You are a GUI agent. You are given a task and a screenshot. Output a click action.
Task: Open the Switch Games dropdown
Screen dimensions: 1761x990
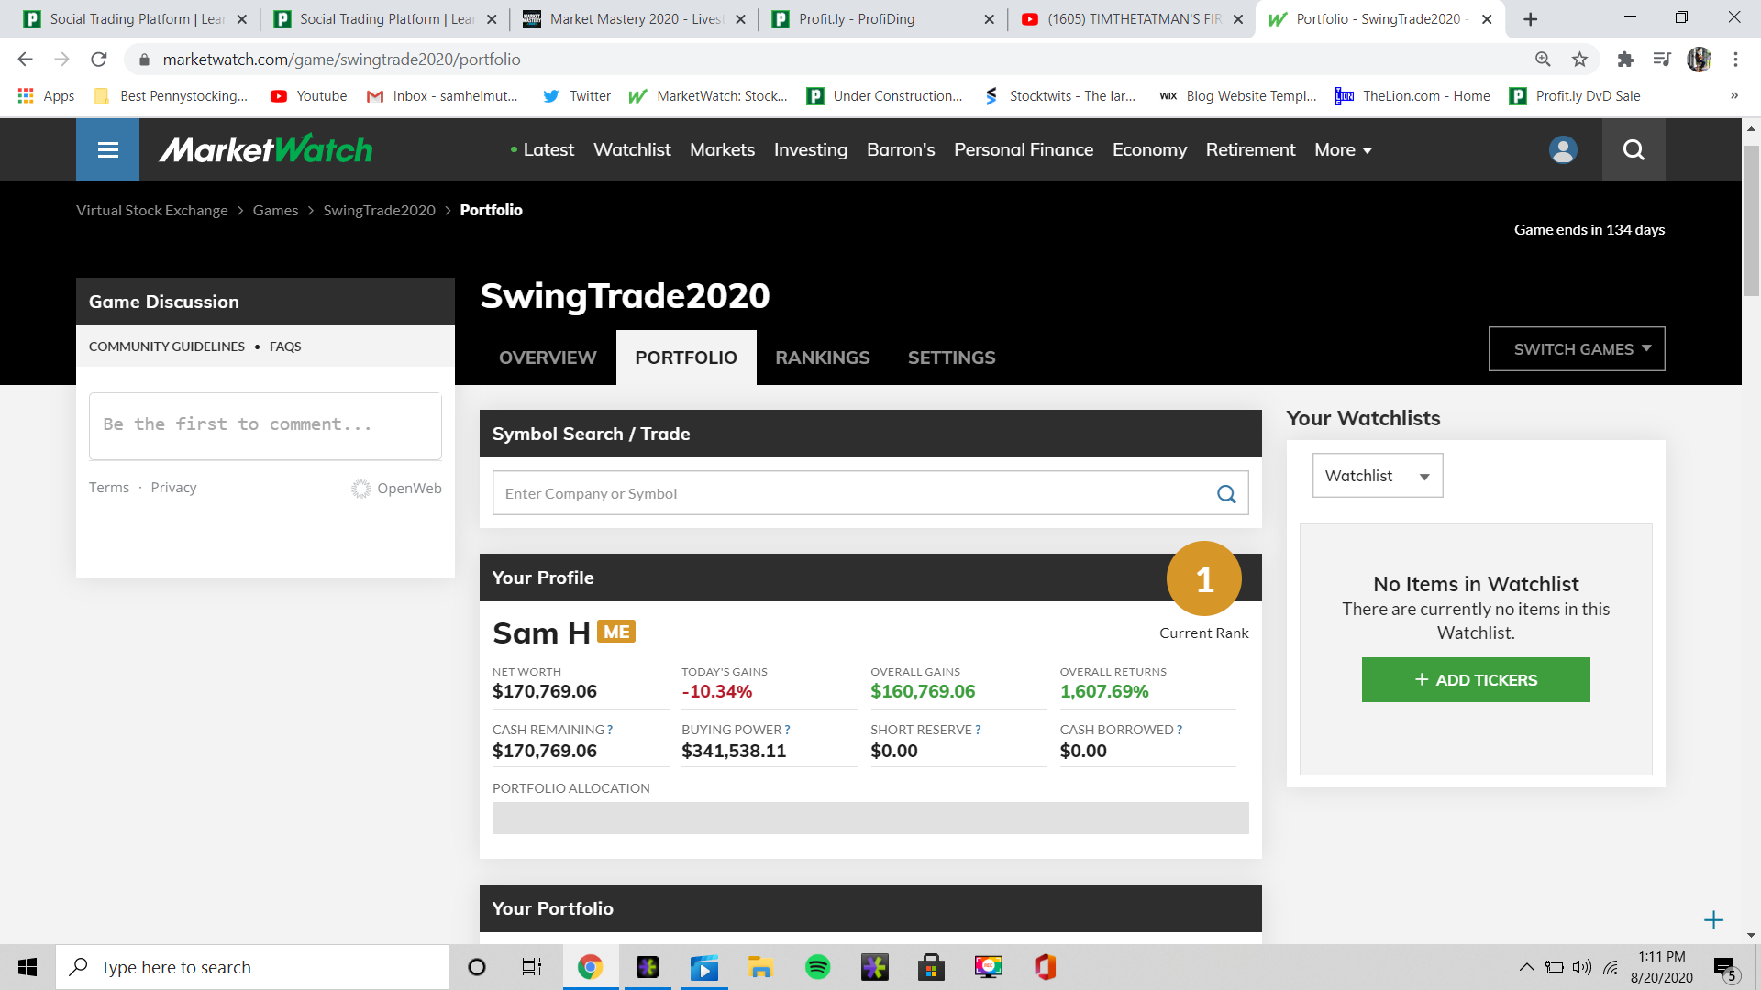click(1576, 349)
